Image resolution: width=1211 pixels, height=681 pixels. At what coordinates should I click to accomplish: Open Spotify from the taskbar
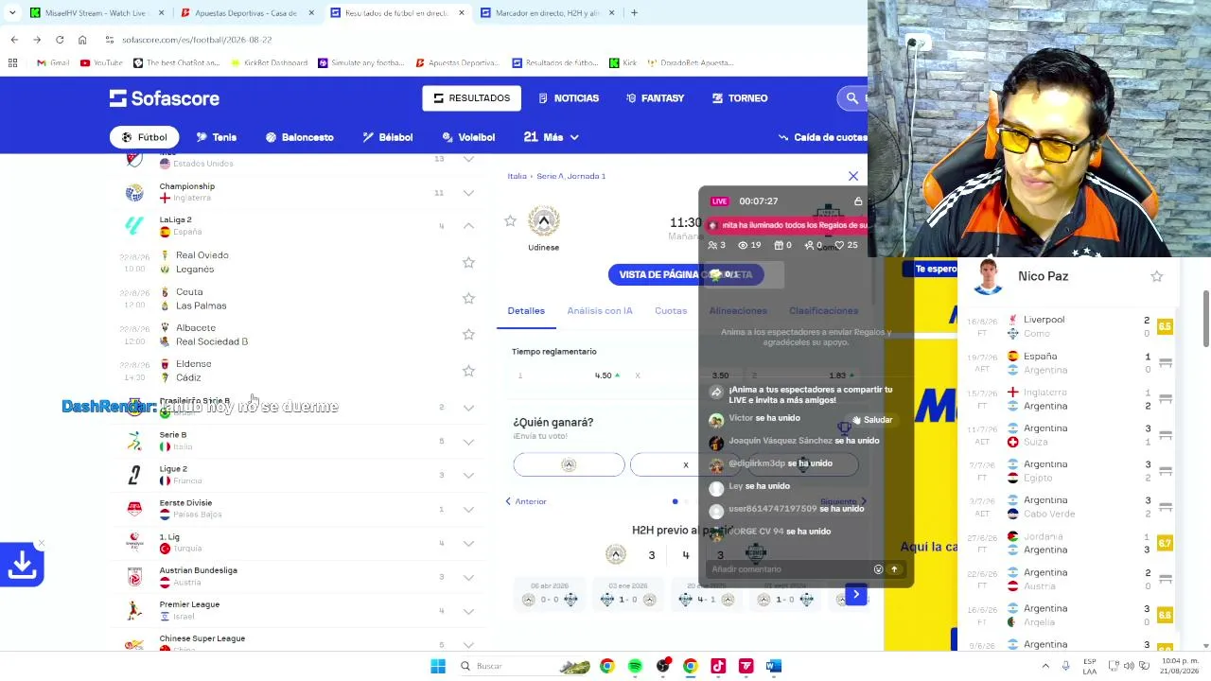[635, 666]
